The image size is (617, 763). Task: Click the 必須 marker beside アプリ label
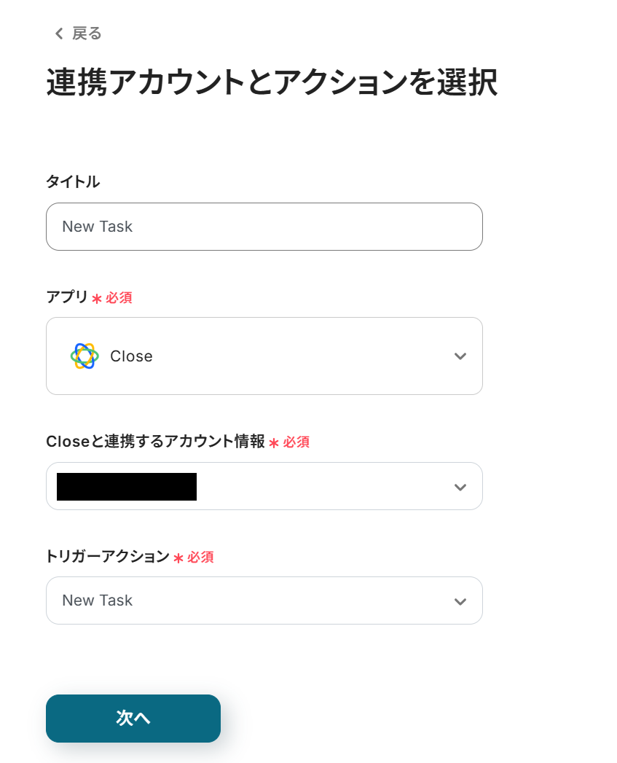[x=119, y=298]
